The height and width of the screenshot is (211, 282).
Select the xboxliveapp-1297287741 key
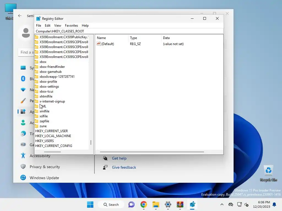(57, 77)
